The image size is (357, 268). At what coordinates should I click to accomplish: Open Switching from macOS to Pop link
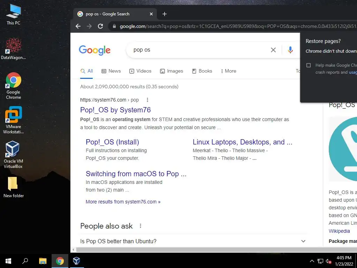coord(136,174)
